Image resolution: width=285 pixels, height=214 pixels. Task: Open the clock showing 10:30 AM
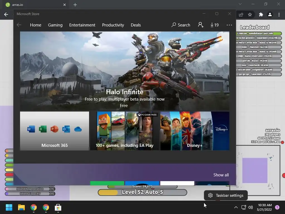[265, 207]
